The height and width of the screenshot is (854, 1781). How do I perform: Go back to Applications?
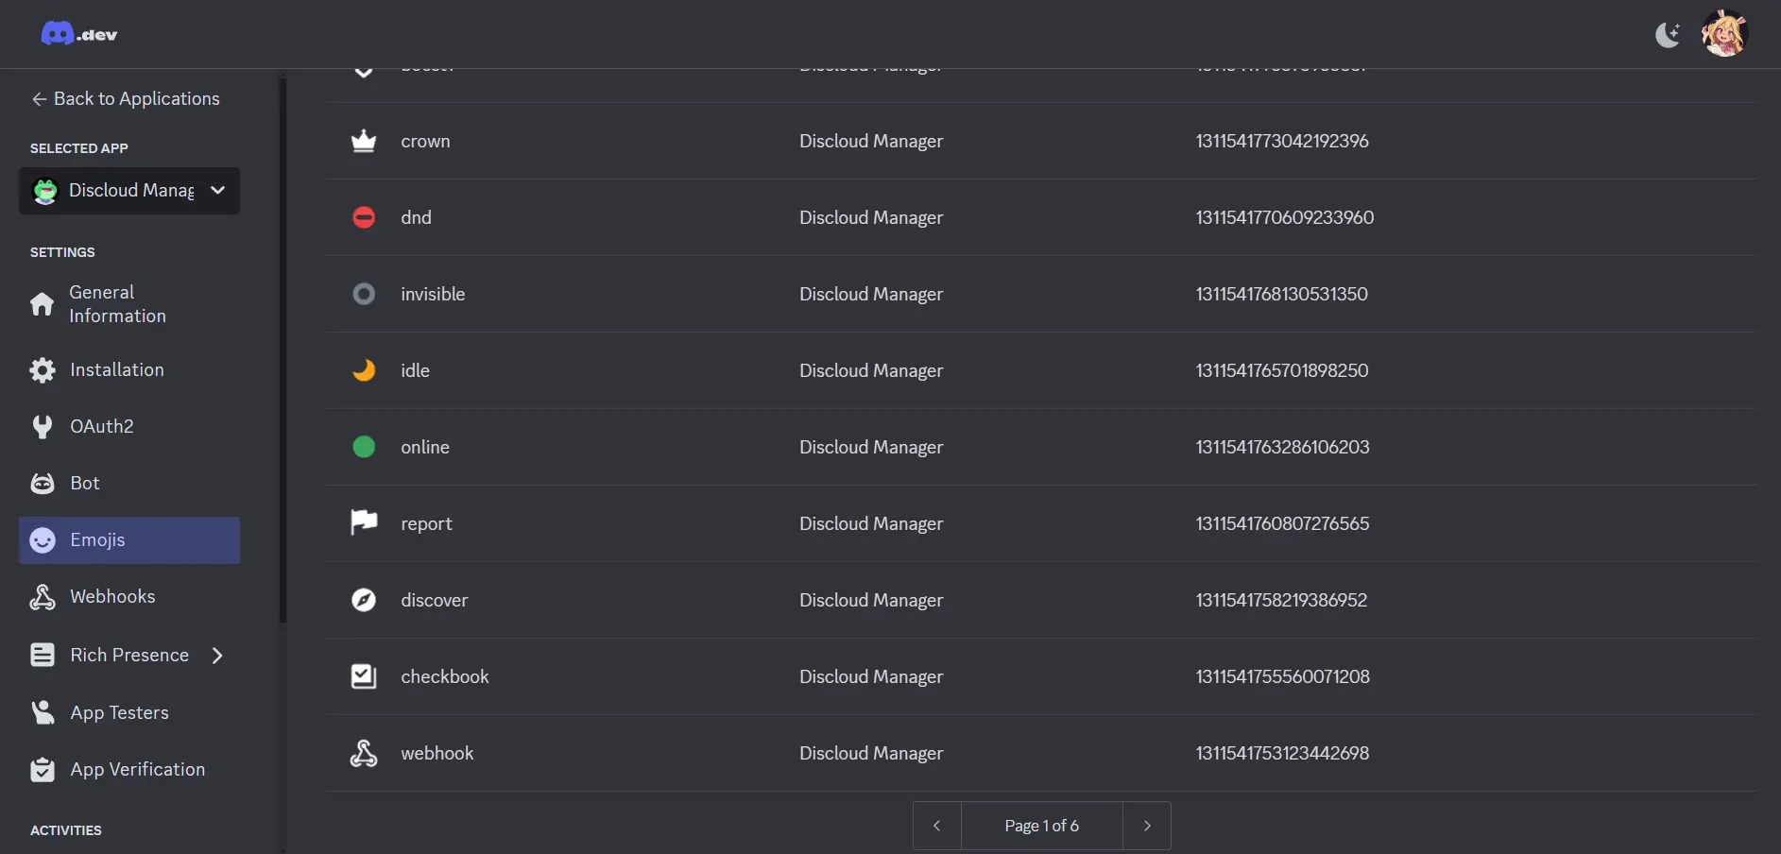(126, 98)
